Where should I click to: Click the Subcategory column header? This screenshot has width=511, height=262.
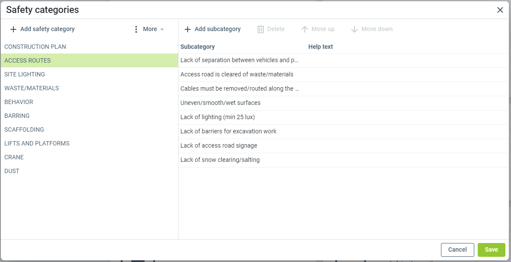198,47
